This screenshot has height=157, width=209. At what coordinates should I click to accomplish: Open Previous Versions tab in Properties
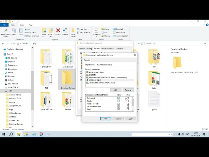(x=108, y=49)
